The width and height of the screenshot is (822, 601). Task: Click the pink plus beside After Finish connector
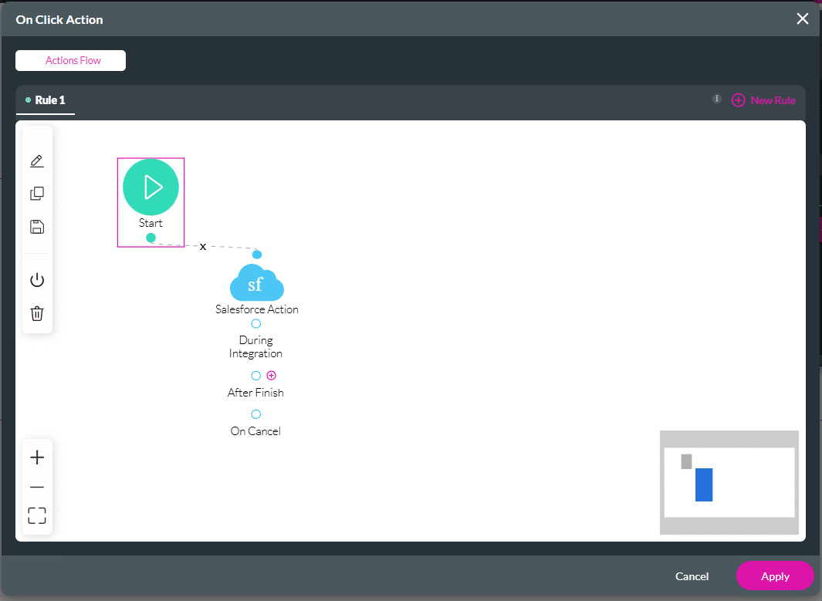[x=271, y=376]
